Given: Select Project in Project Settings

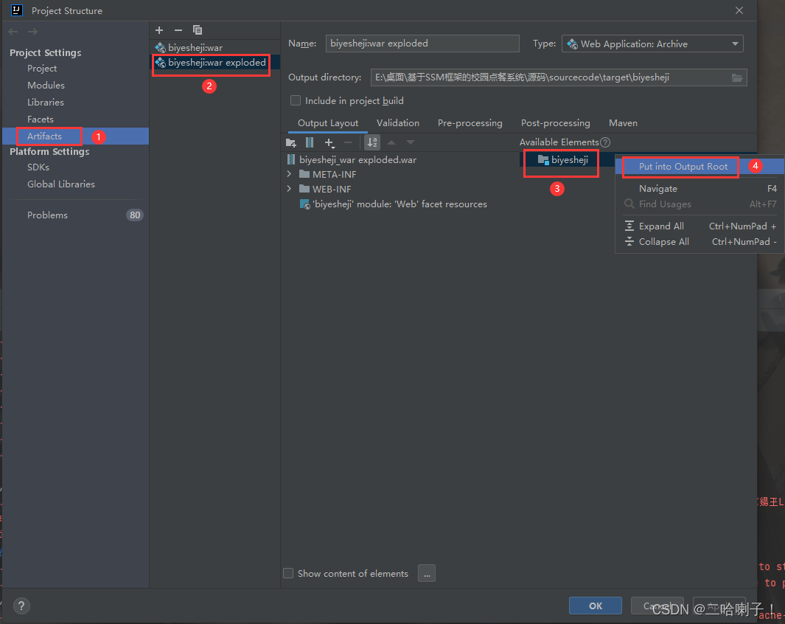Looking at the screenshot, I should (x=42, y=68).
